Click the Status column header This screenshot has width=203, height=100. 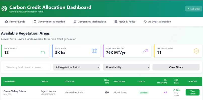pos(142,81)
